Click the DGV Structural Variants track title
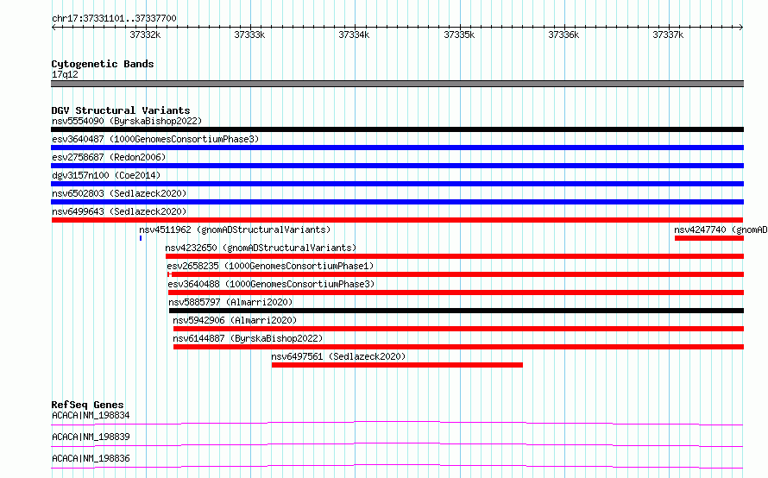 click(121, 110)
